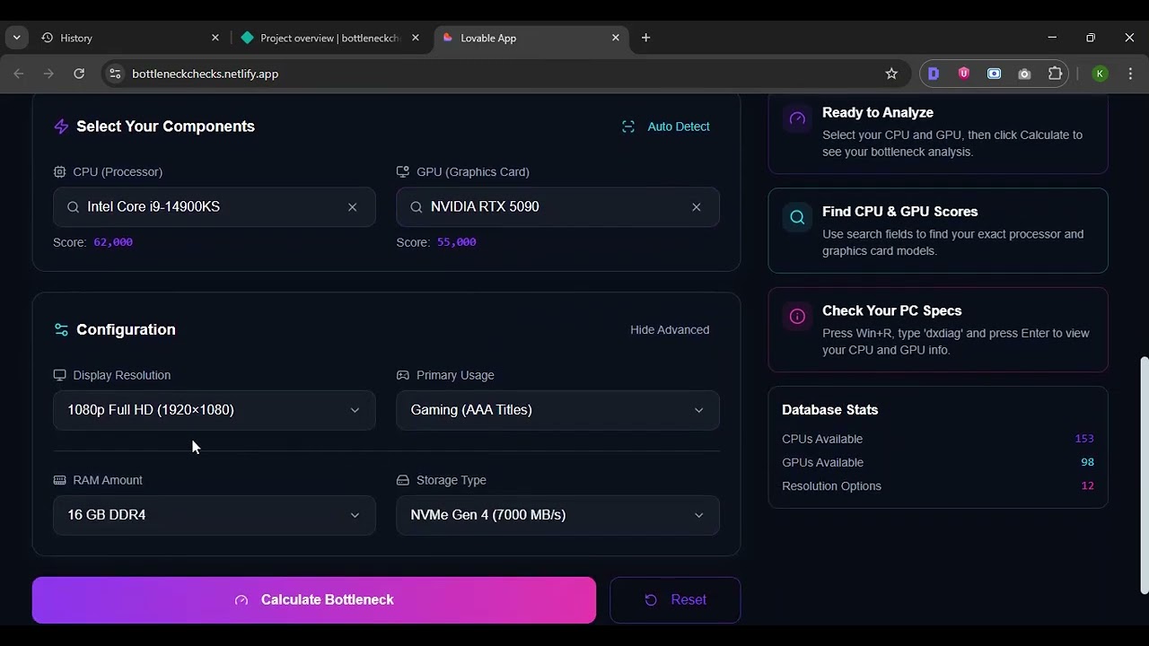Click the circular arrow icon on Reset
Viewport: 1149px width, 646px height.
[x=651, y=600]
